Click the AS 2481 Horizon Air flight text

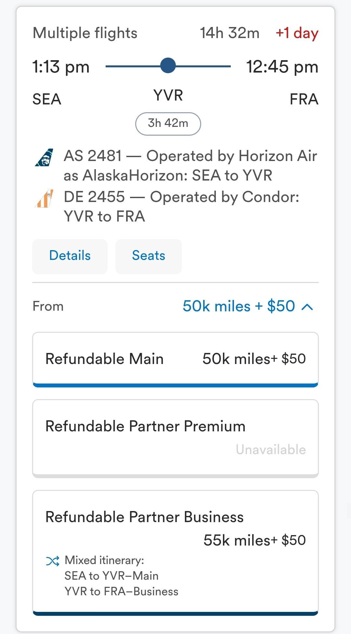point(190,166)
